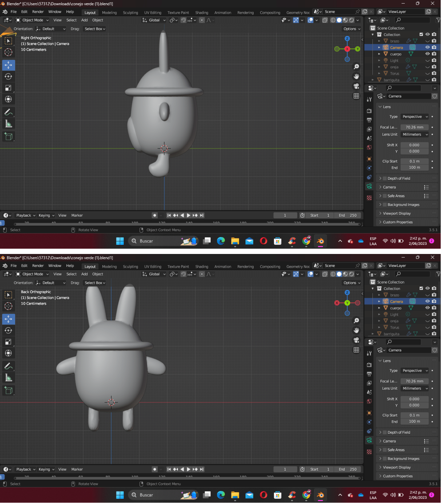Click the Blender icon in the lower Windows taskbar

(x=320, y=495)
